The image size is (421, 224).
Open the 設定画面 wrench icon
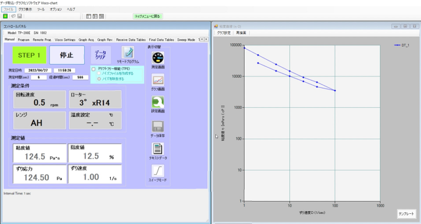click(x=158, y=102)
